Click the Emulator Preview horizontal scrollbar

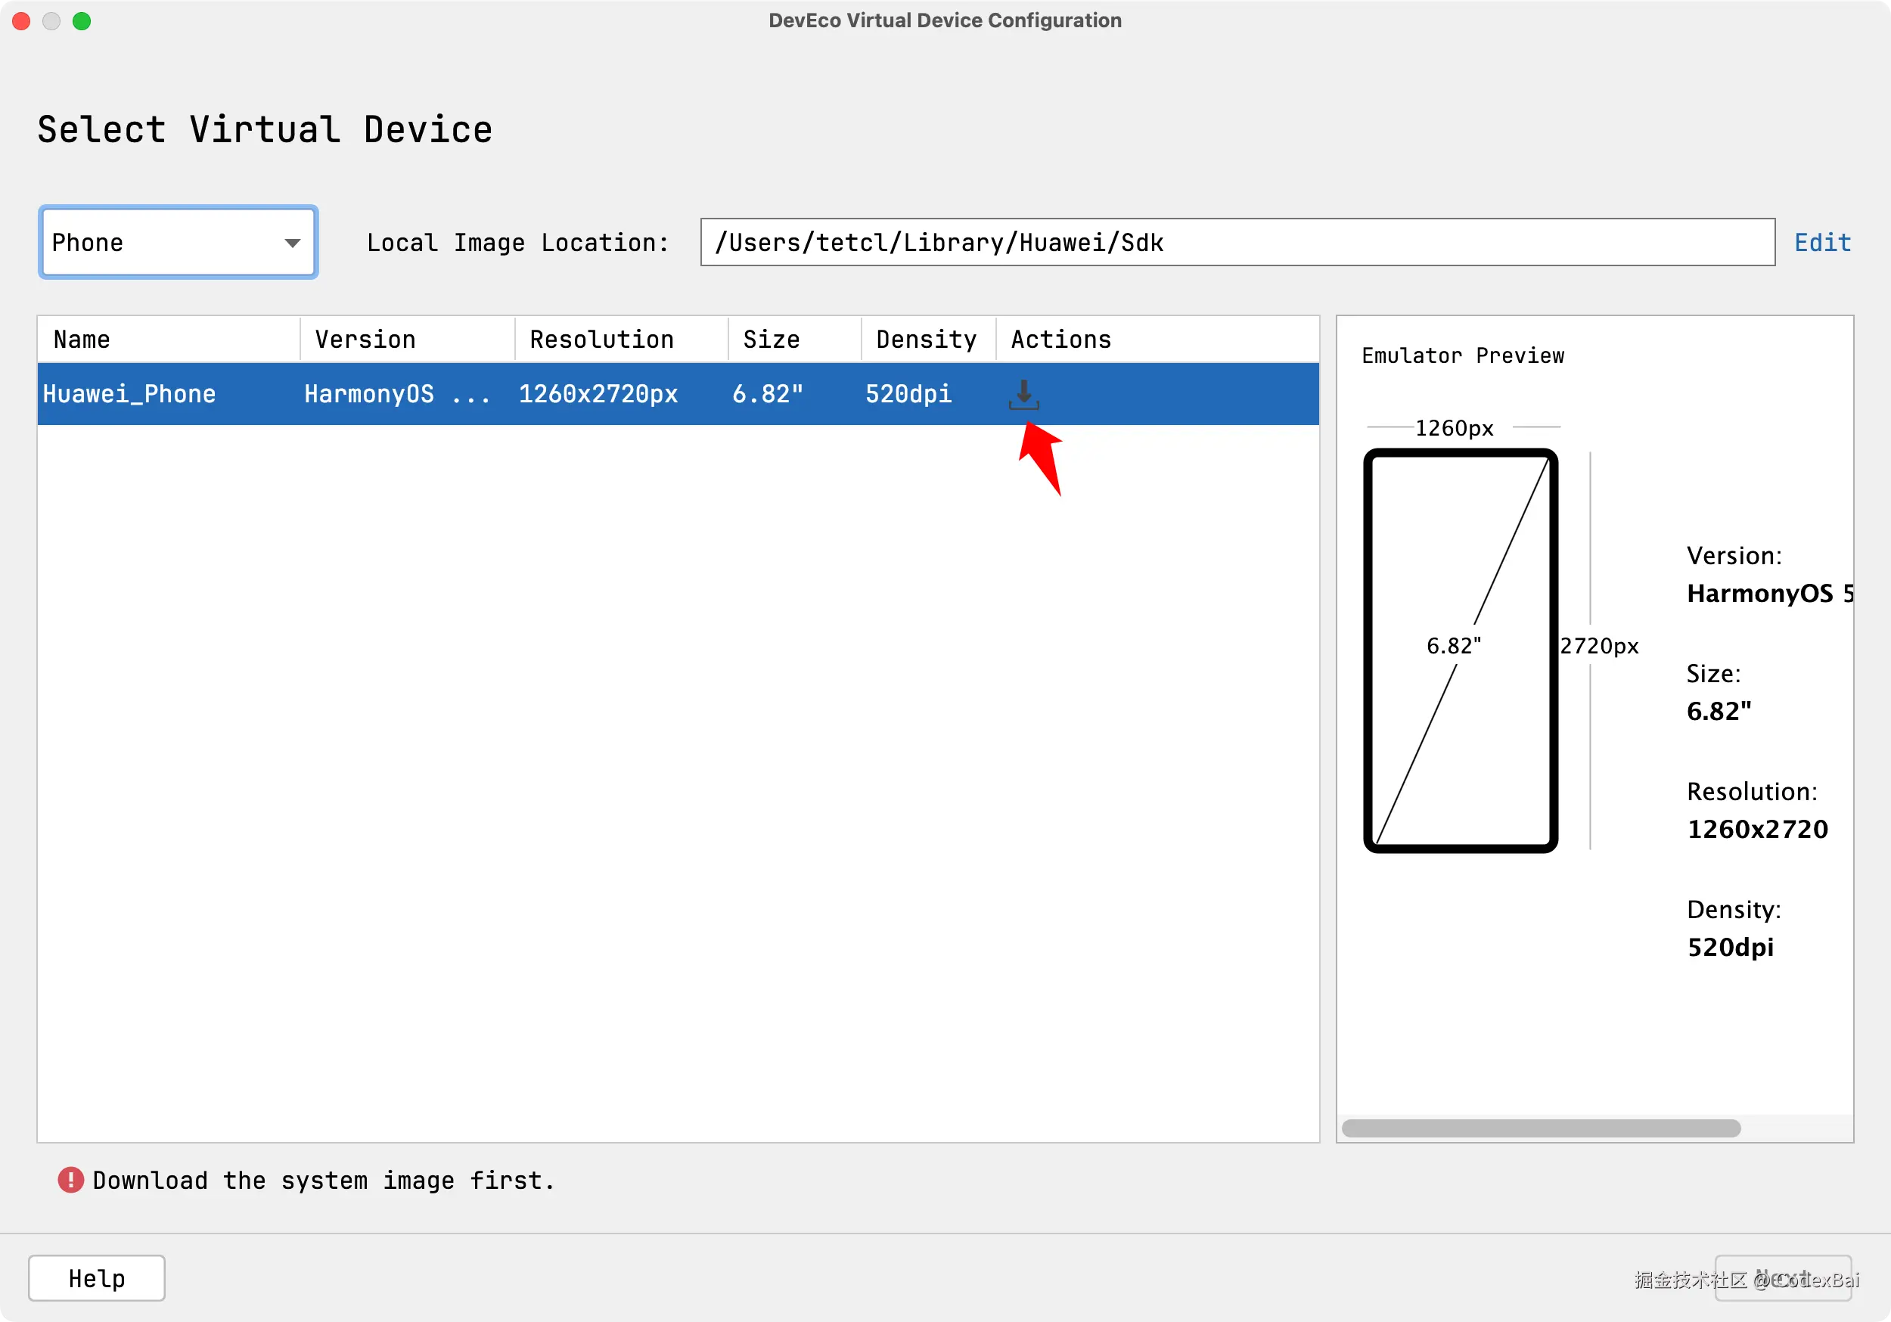pyautogui.click(x=1540, y=1128)
